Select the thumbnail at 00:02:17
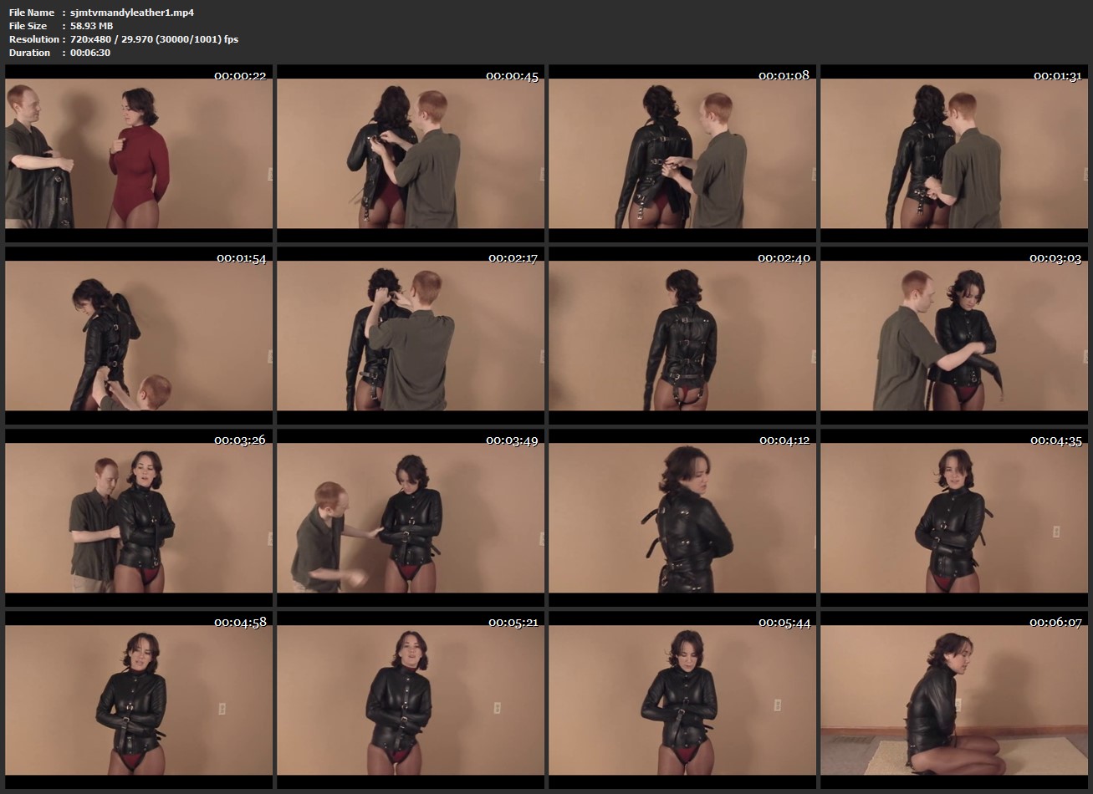The image size is (1093, 794). (x=411, y=336)
